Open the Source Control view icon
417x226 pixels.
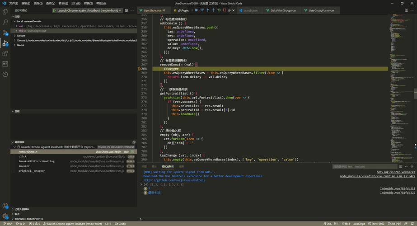coord(5,33)
